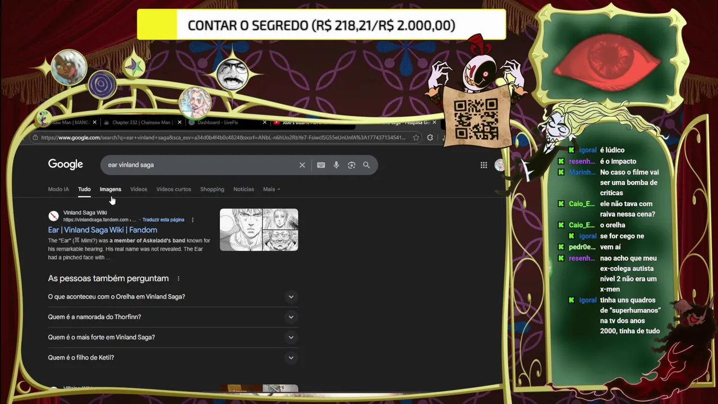Click chat message 'o orelha'
Image resolution: width=718 pixels, height=404 pixels.
point(613,225)
